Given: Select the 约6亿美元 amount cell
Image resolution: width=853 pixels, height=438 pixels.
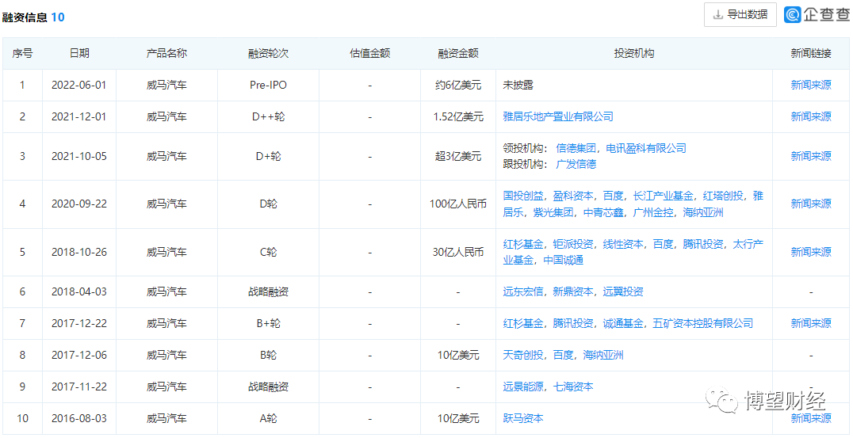Looking at the screenshot, I should (x=458, y=85).
